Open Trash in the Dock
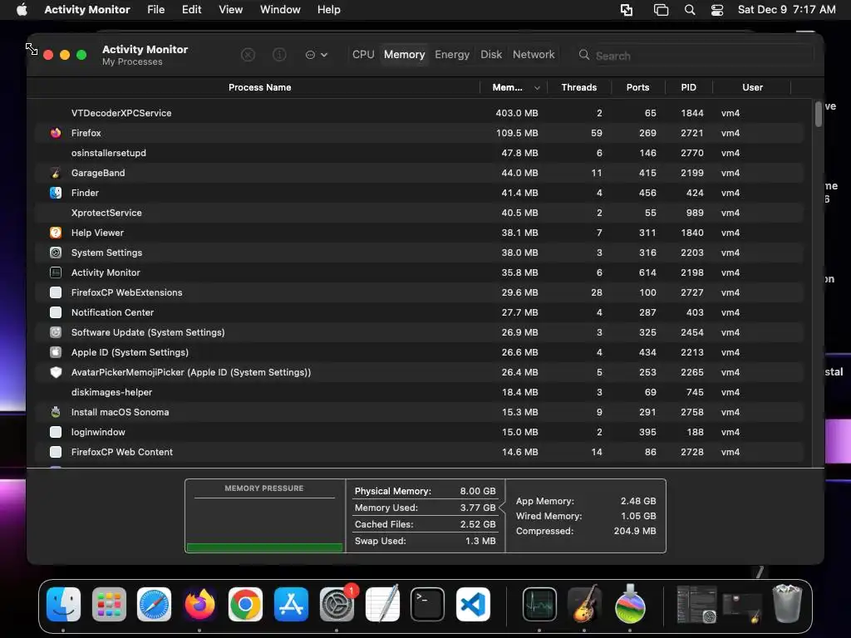The width and height of the screenshot is (851, 638). [787, 603]
